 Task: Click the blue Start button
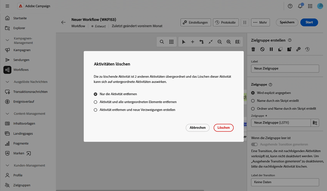pyautogui.click(x=309, y=23)
